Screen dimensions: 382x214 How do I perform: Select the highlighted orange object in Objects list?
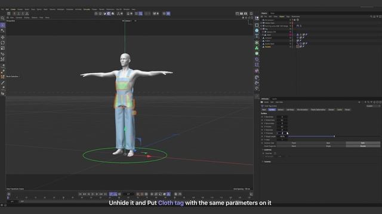pos(268,46)
